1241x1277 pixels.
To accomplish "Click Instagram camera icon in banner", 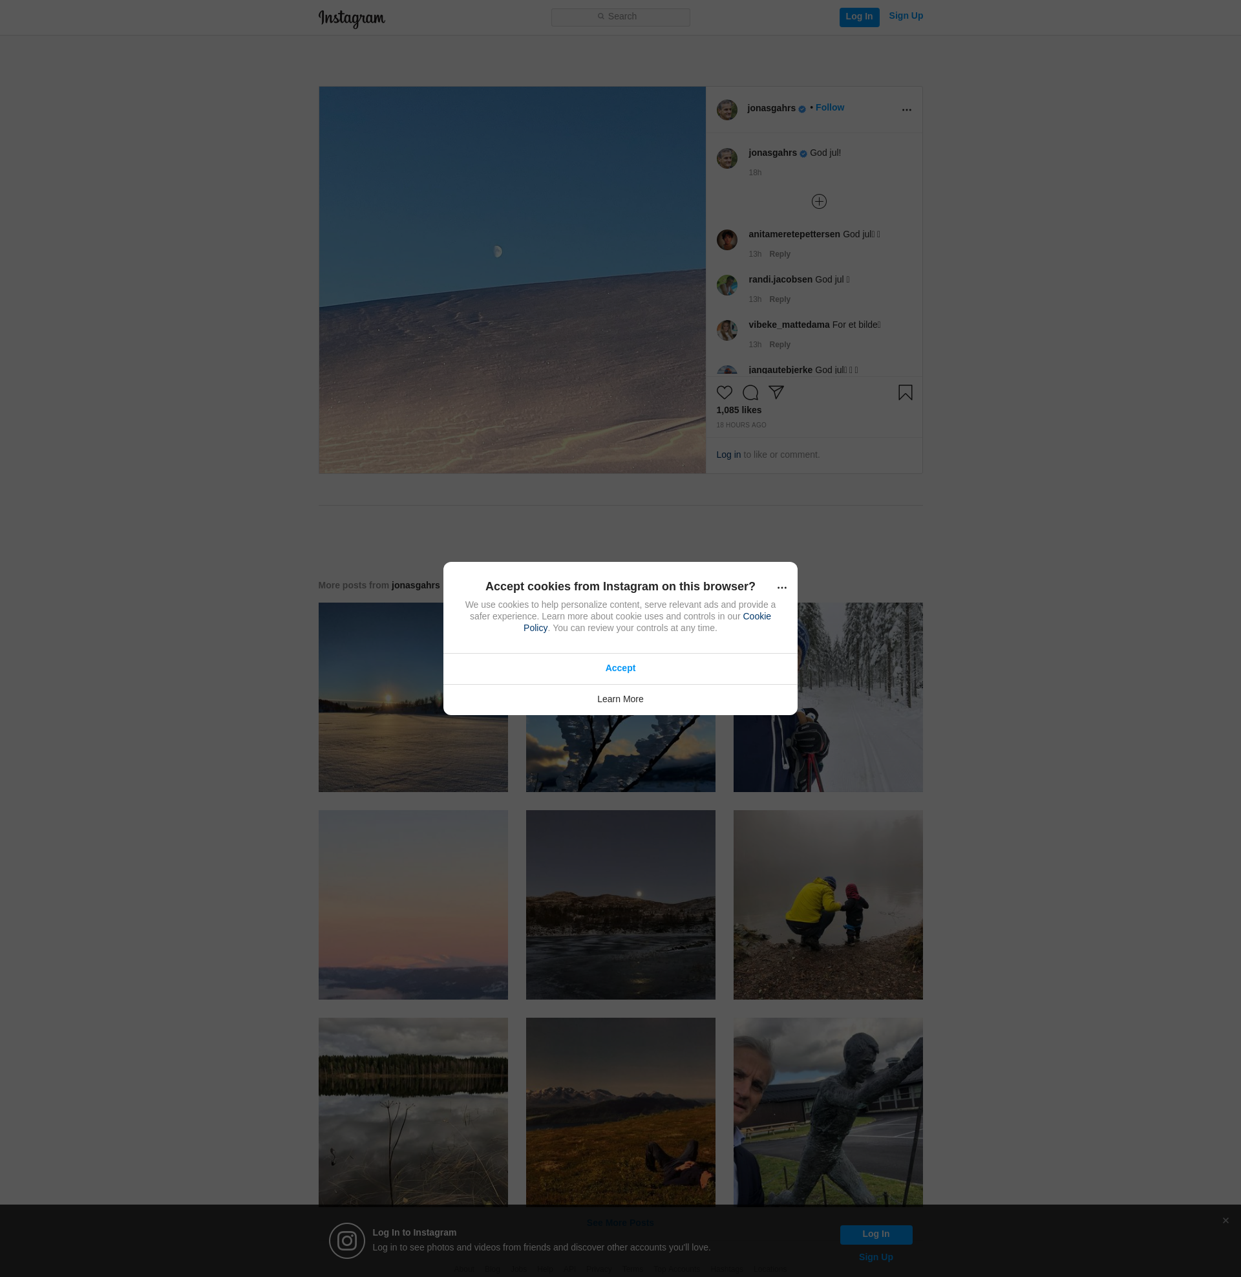I will point(346,1241).
